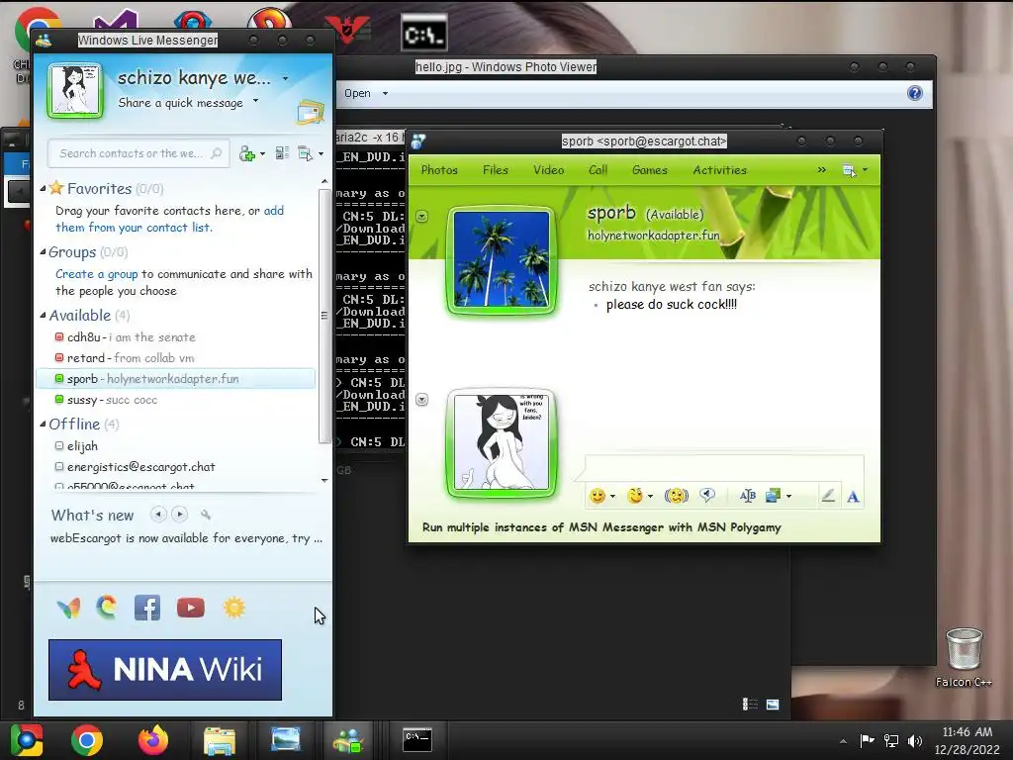
Task: Click the NINA Wiki banner
Action: (x=165, y=670)
